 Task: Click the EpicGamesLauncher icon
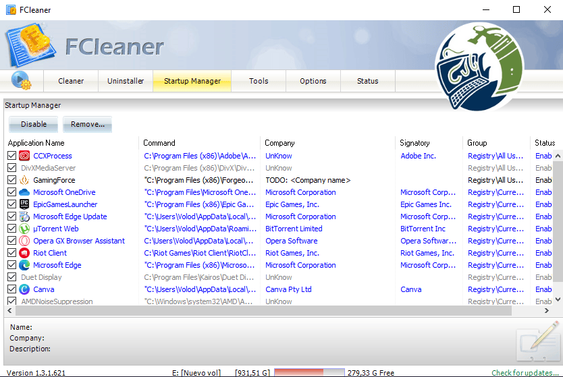coord(24,204)
